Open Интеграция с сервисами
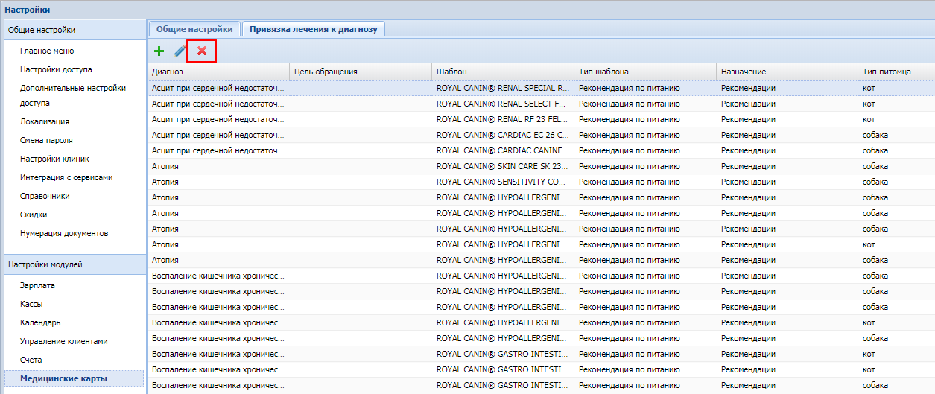Image resolution: width=935 pixels, height=394 pixels. pos(66,177)
